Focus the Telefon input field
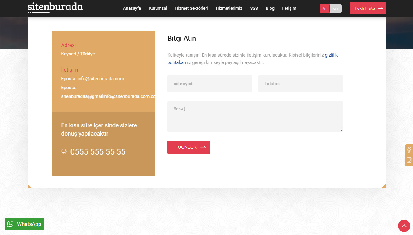 click(301, 84)
